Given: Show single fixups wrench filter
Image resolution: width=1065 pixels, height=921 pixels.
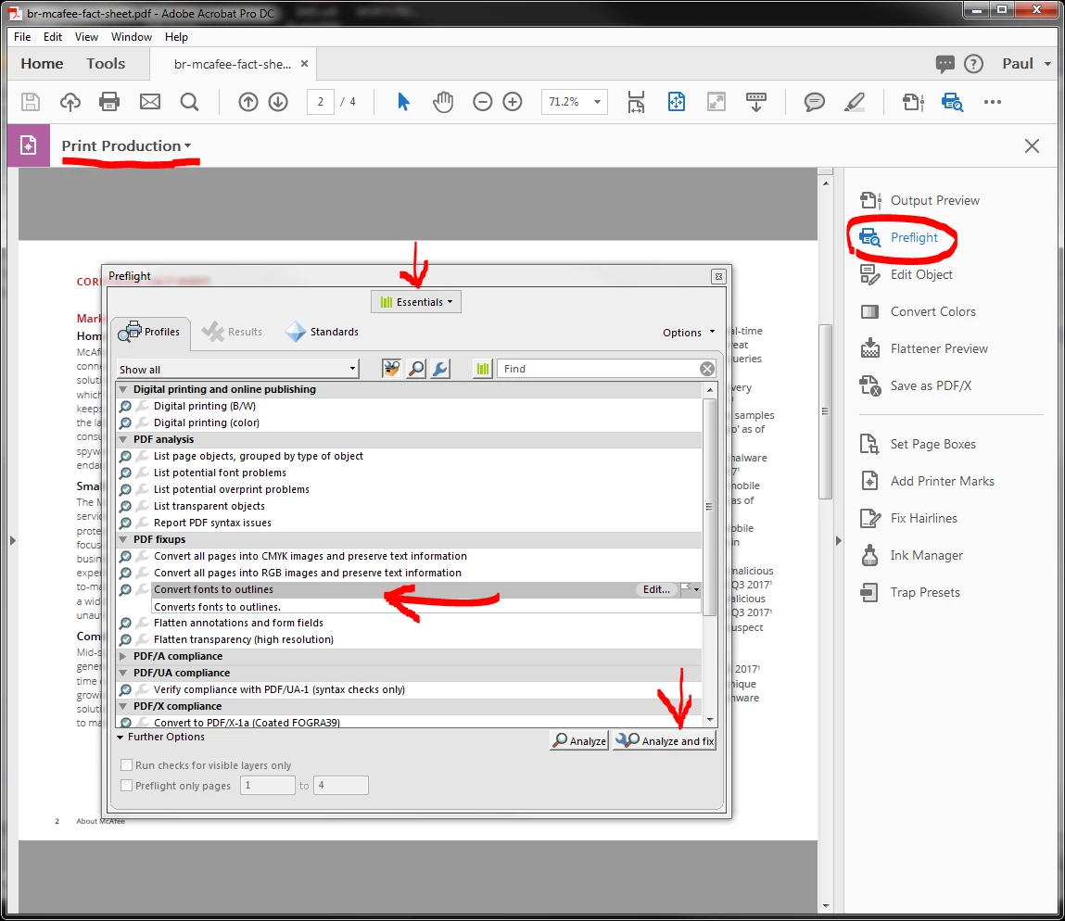Looking at the screenshot, I should [x=440, y=369].
